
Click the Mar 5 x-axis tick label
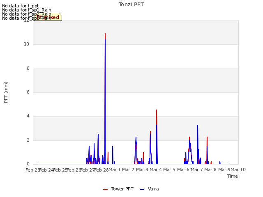(x=169, y=170)
